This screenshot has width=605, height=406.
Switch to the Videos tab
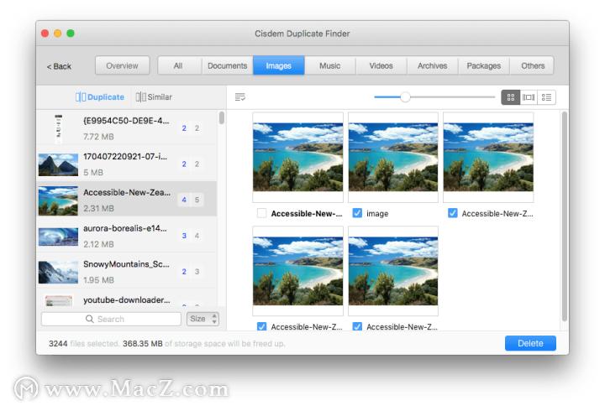pyautogui.click(x=381, y=65)
